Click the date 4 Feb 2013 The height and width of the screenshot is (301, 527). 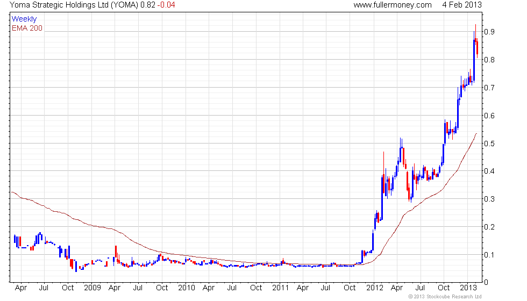click(x=462, y=5)
